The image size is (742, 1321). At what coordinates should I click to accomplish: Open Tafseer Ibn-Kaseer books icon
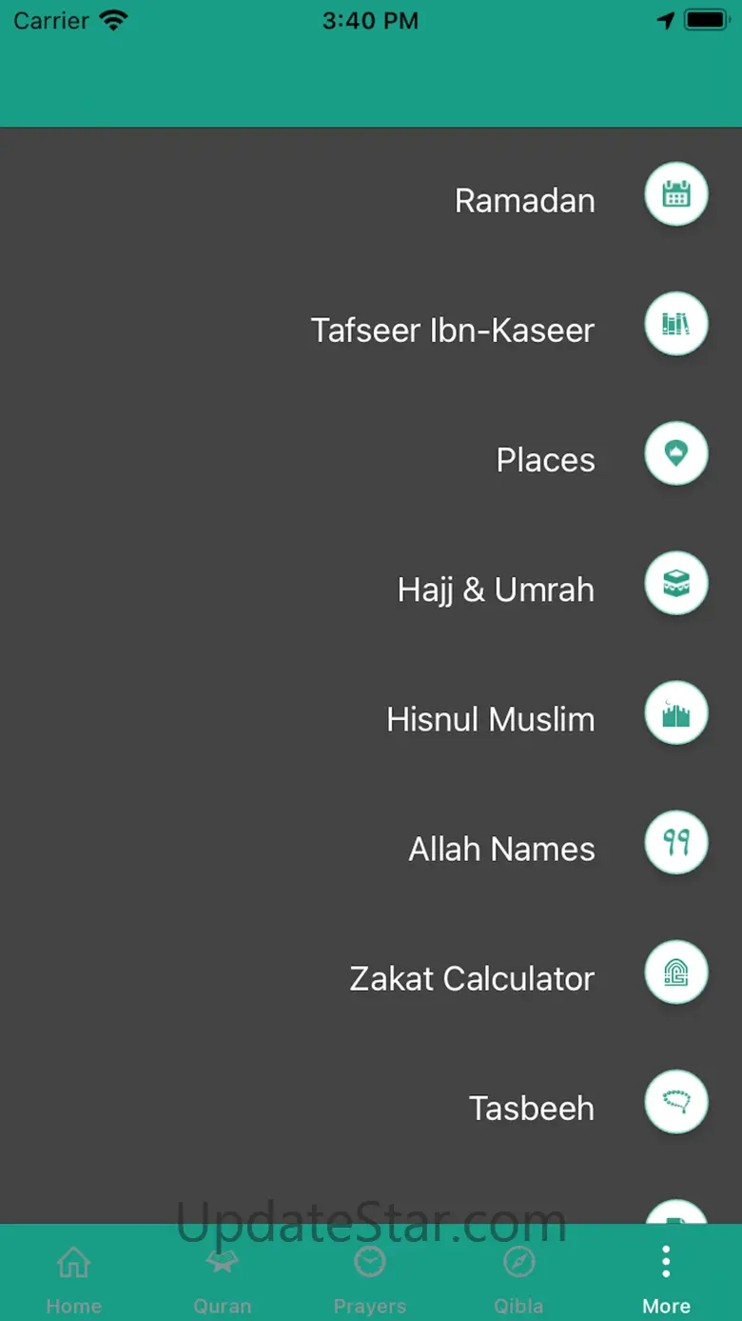click(676, 324)
